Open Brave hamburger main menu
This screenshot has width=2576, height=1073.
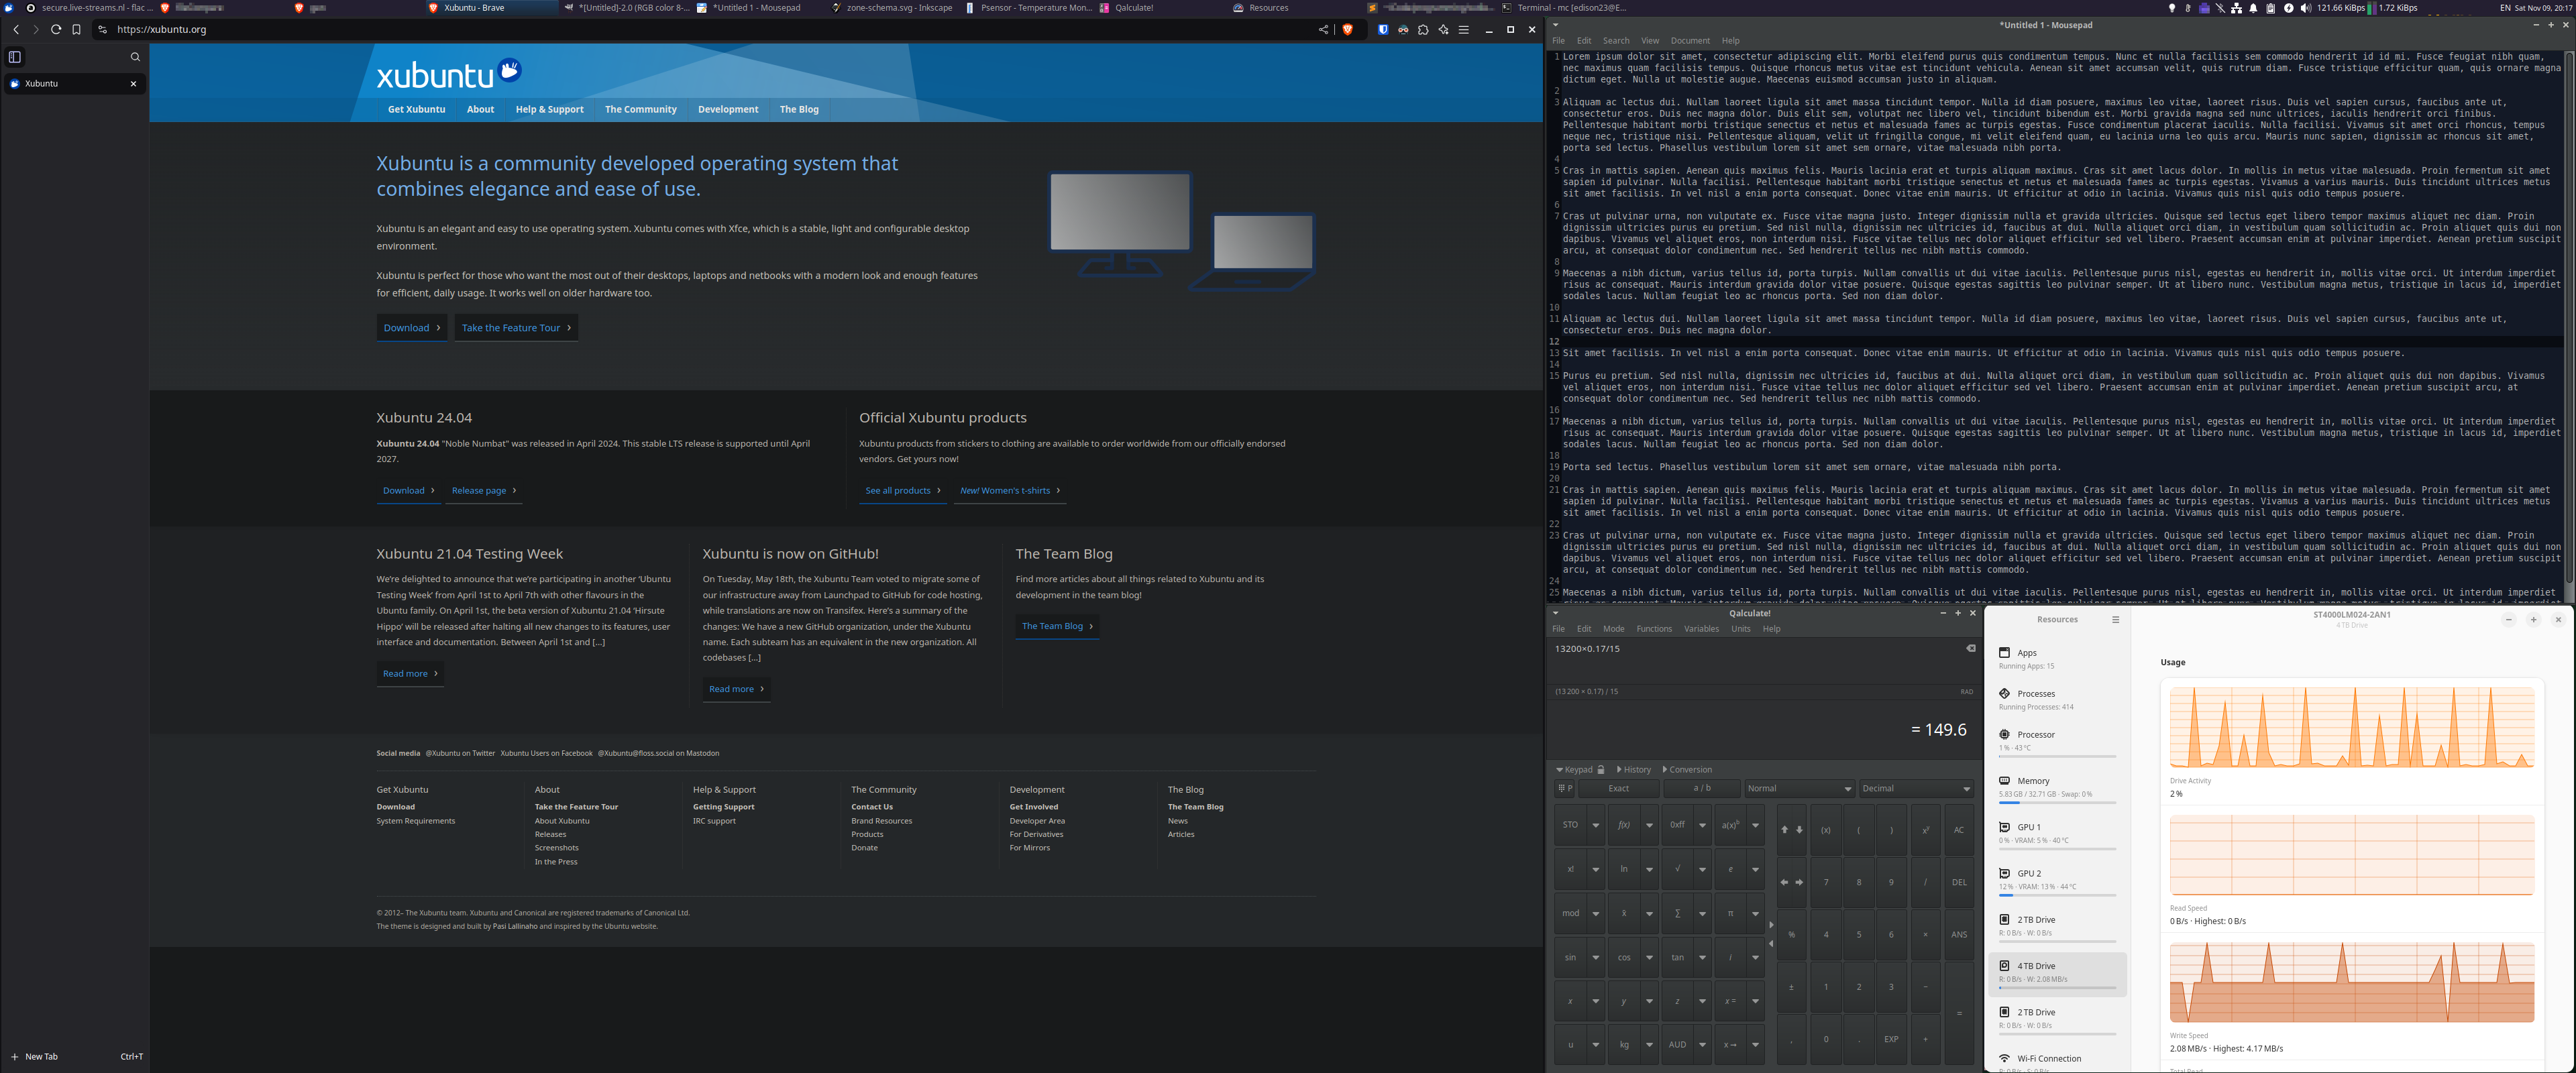tap(1464, 30)
